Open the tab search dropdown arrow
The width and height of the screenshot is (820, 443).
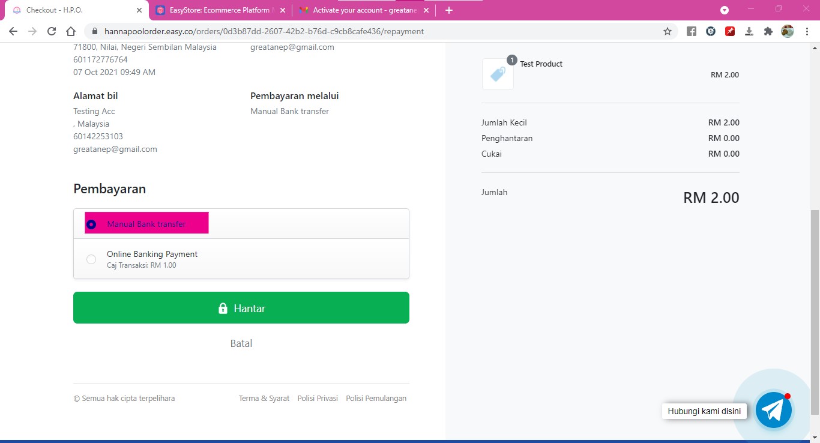pos(725,10)
